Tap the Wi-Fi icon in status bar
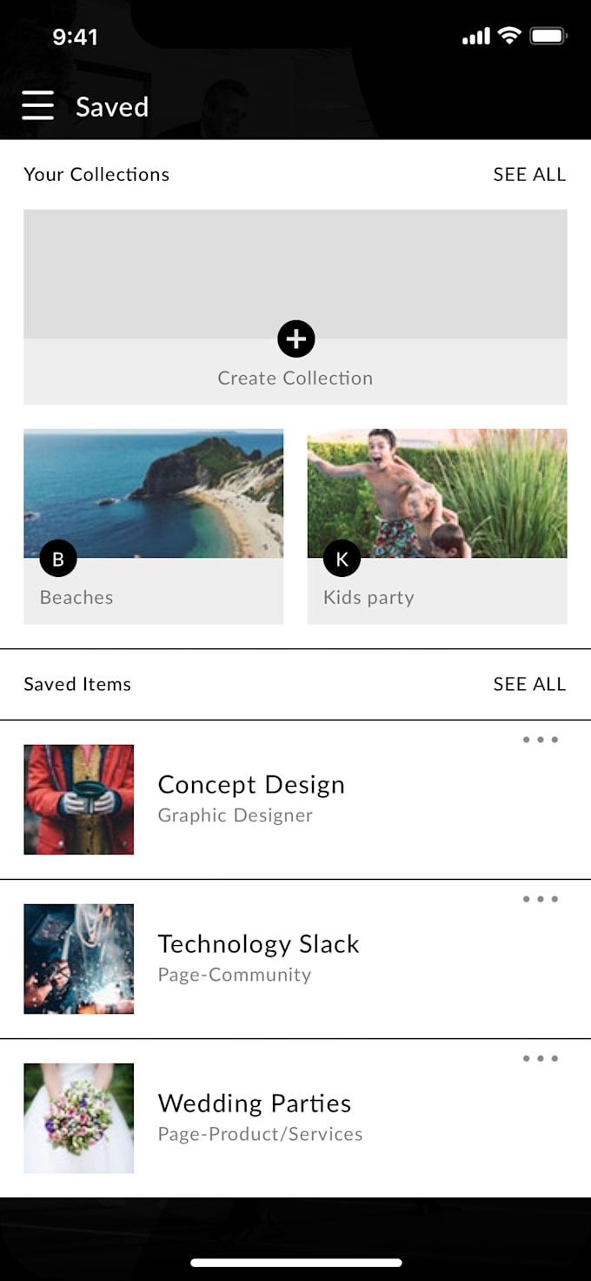 [x=509, y=37]
